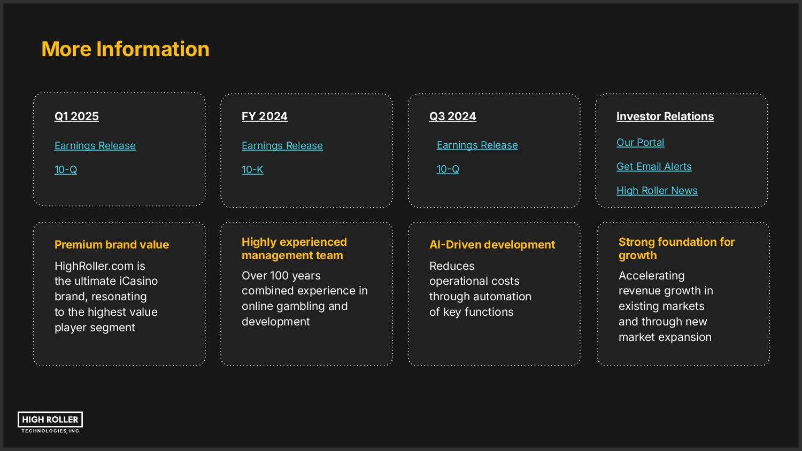Screen dimensions: 802x451
Task: Select the Premium brand value heading
Action: point(111,245)
